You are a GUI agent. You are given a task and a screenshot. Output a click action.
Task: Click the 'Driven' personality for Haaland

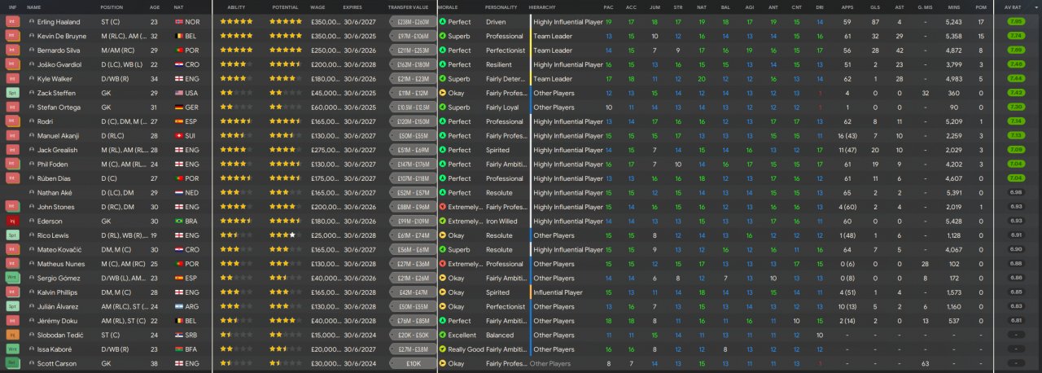pyautogui.click(x=496, y=22)
